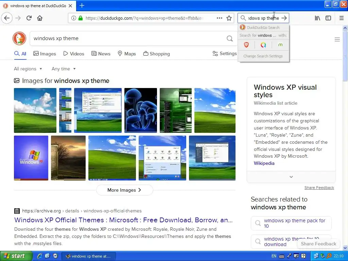Image resolution: width=348 pixels, height=261 pixels.
Task: Open the blue mushrooms image thumbnail
Action: click(x=141, y=110)
